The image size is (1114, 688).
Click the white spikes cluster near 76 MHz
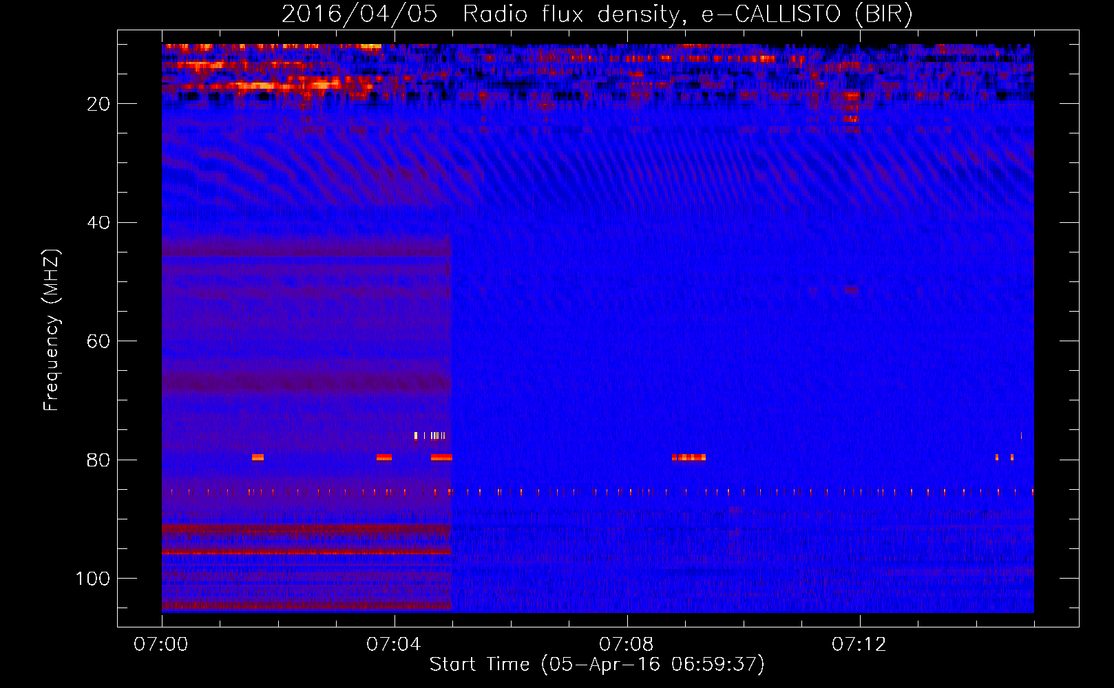(430, 436)
